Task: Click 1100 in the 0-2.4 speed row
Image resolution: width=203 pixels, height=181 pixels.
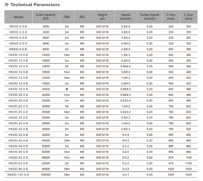Action: [x=188, y=163]
